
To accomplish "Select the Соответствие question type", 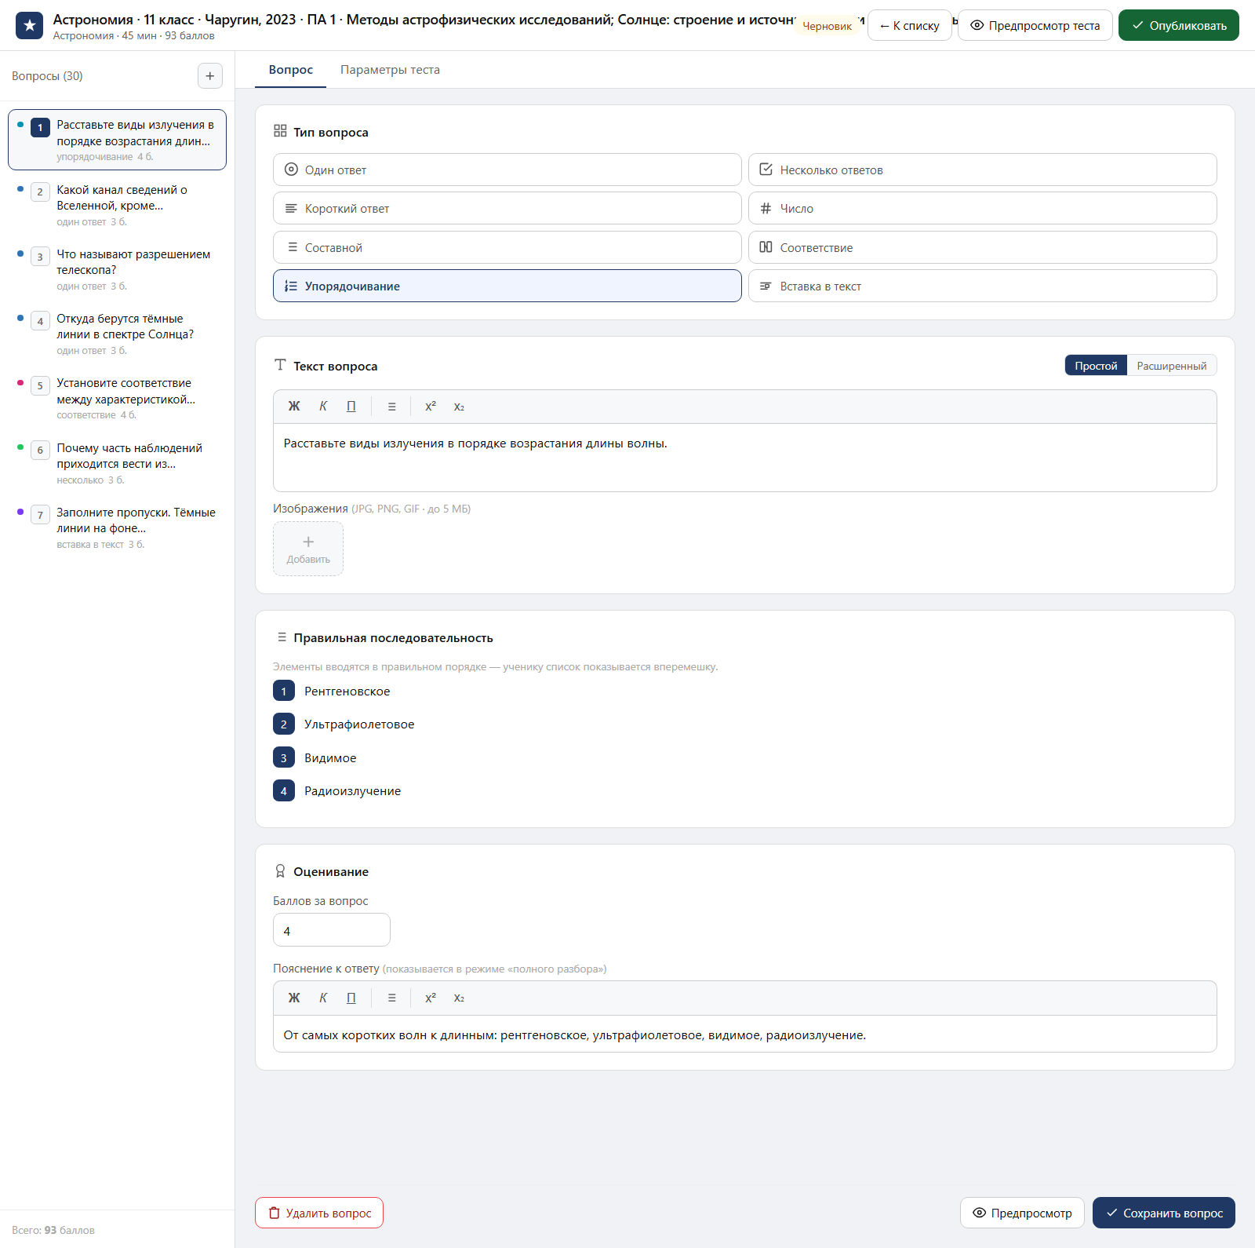I will [982, 247].
